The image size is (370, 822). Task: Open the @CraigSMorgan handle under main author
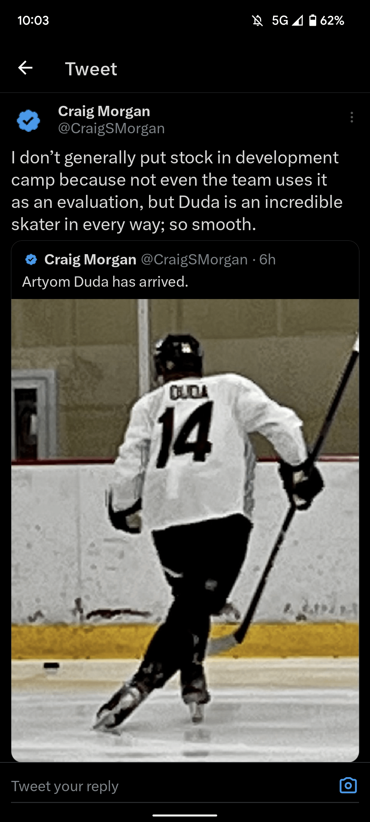coord(111,128)
